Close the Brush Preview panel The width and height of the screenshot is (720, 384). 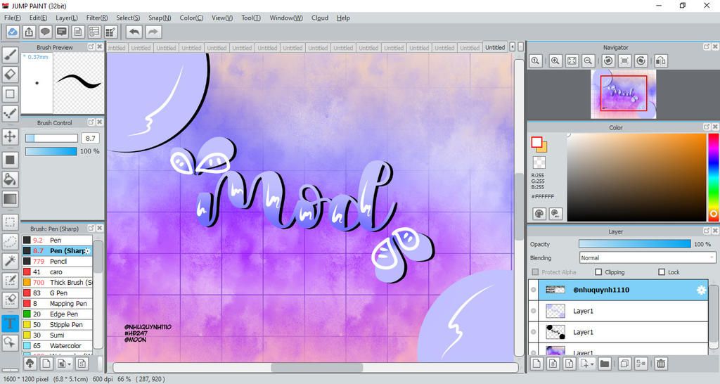pos(99,47)
